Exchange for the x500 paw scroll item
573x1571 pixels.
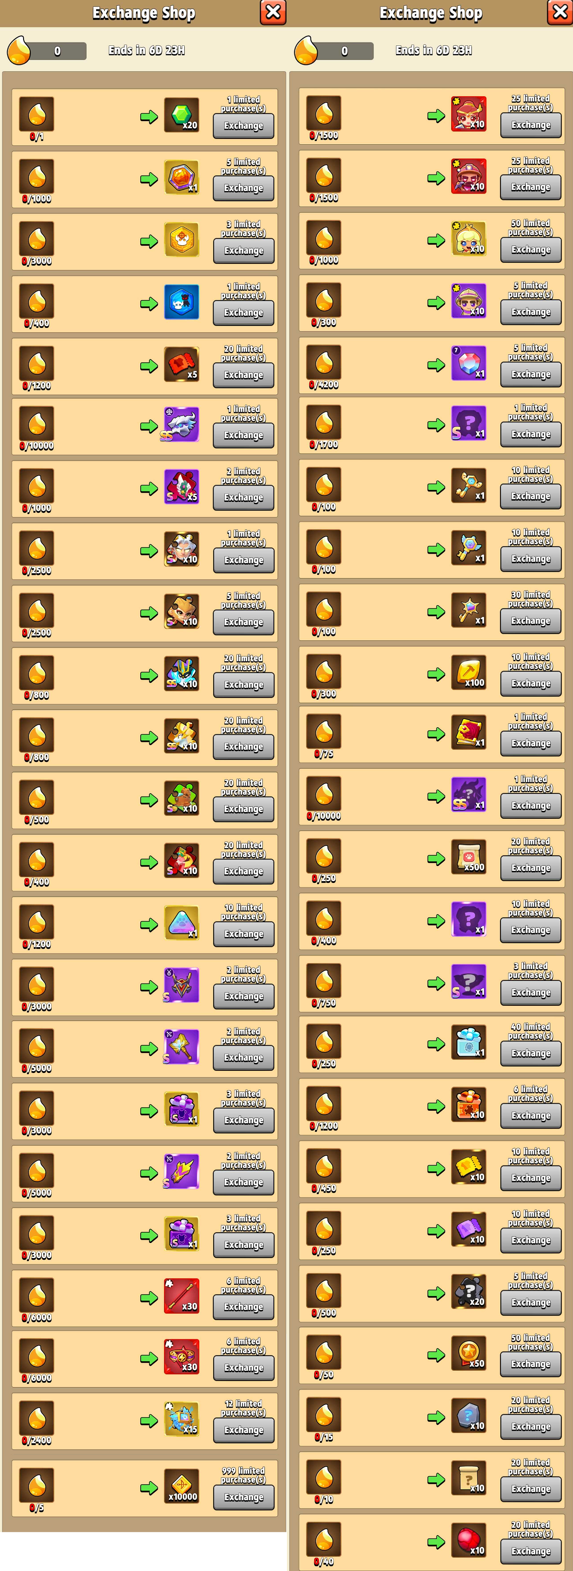[531, 868]
